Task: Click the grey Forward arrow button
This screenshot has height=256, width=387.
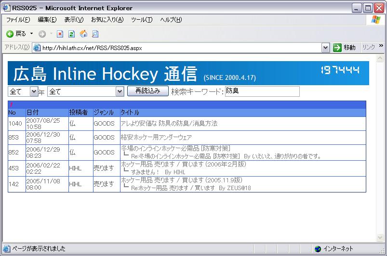Action: pyautogui.click(x=42, y=34)
